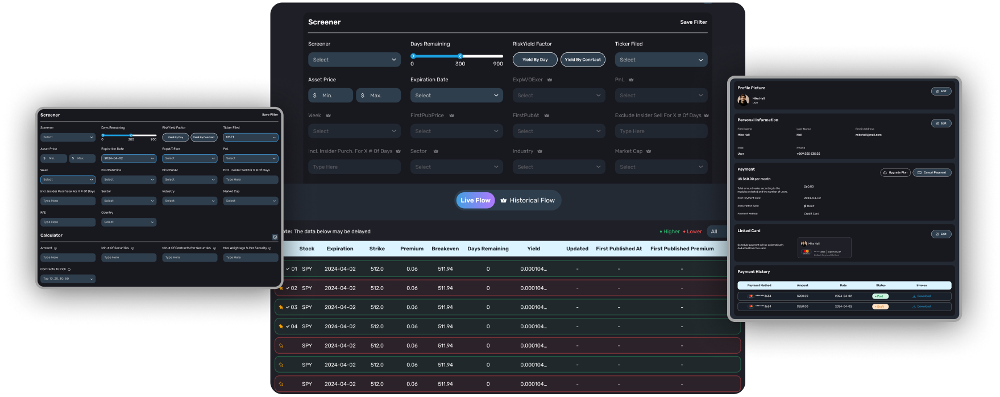Image resolution: width=1000 pixels, height=397 pixels.
Task: Open the Contracts To Pick dropdown
Action: click(68, 279)
